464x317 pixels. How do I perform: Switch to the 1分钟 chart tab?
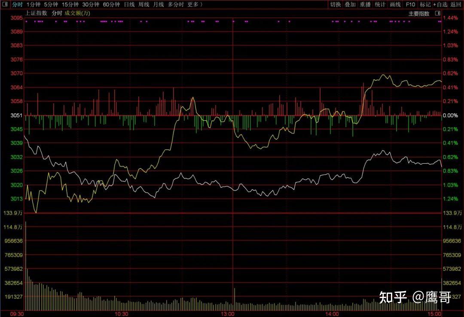point(33,4)
